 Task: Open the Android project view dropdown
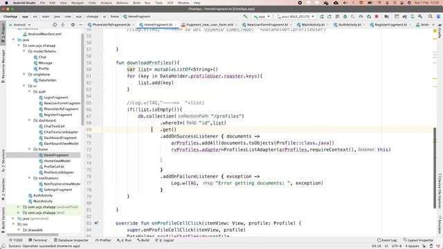(20, 25)
